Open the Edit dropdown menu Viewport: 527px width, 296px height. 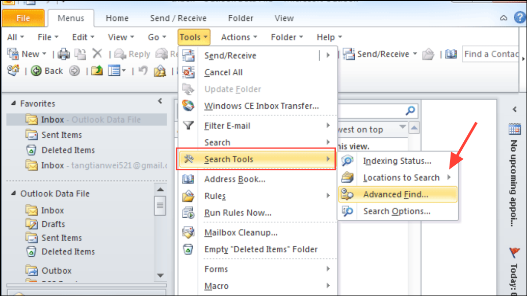pyautogui.click(x=83, y=37)
